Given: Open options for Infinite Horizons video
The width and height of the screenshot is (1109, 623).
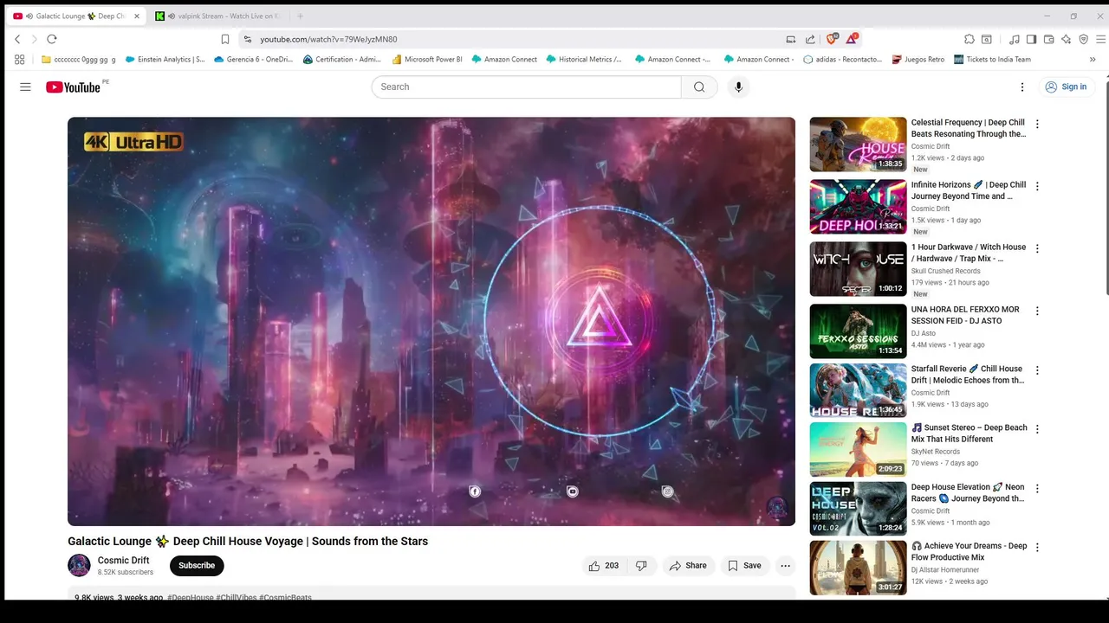Looking at the screenshot, I should (1037, 186).
